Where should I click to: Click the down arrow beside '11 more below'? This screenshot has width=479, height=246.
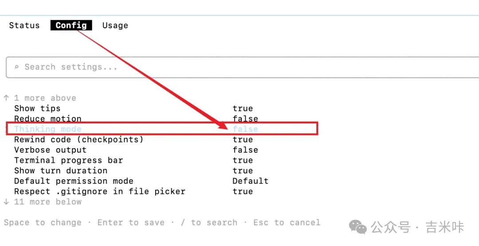6,202
